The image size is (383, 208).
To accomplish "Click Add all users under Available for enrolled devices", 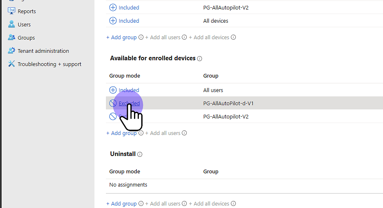I will [163, 133].
